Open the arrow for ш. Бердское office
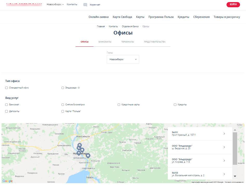246x185 pixels. [224, 147]
